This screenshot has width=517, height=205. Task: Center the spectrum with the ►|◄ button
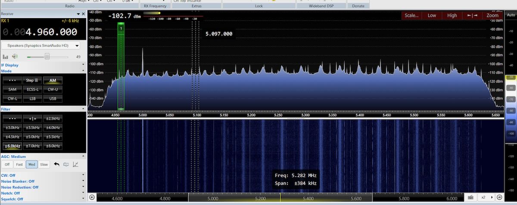472,15
